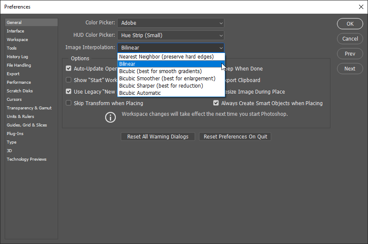Select Bicubic Smoother (best for enlargement)
This screenshot has width=368, height=244.
[x=167, y=78]
